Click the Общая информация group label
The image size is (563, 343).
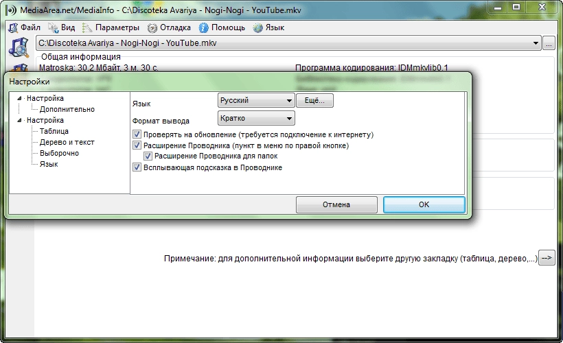point(81,57)
